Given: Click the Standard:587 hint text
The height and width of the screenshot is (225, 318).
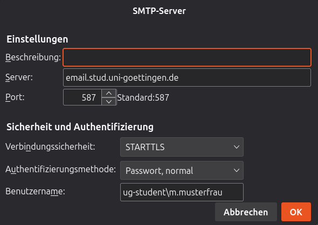Looking at the screenshot, I should tap(143, 97).
